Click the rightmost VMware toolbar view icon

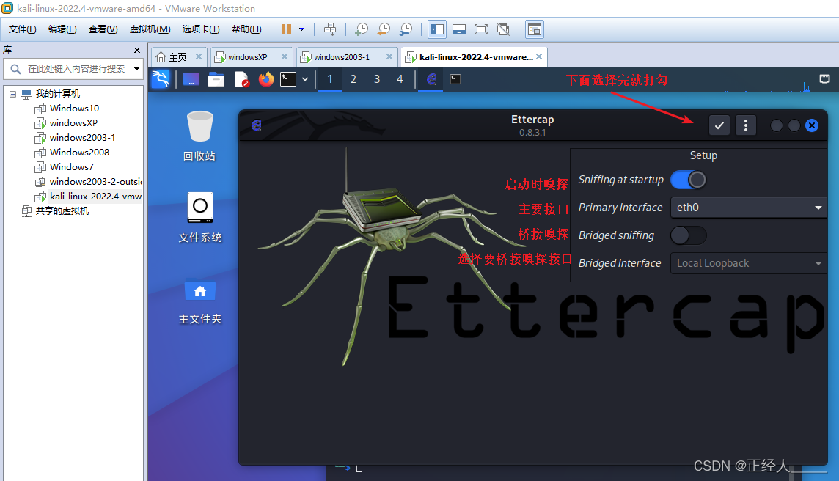click(534, 29)
